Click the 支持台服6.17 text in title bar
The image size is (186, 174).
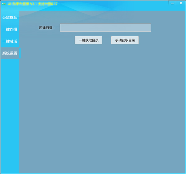(47, 4)
